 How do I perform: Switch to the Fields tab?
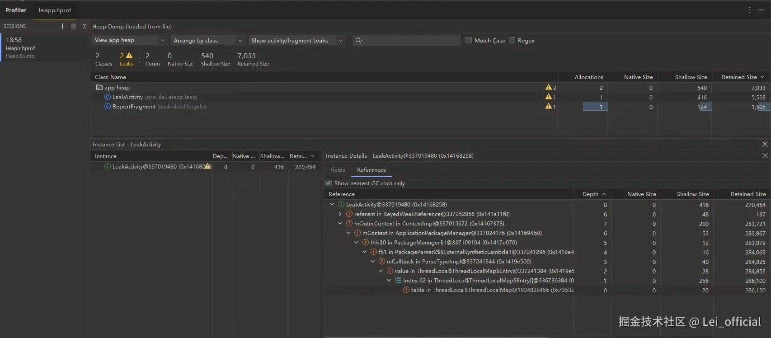point(338,170)
